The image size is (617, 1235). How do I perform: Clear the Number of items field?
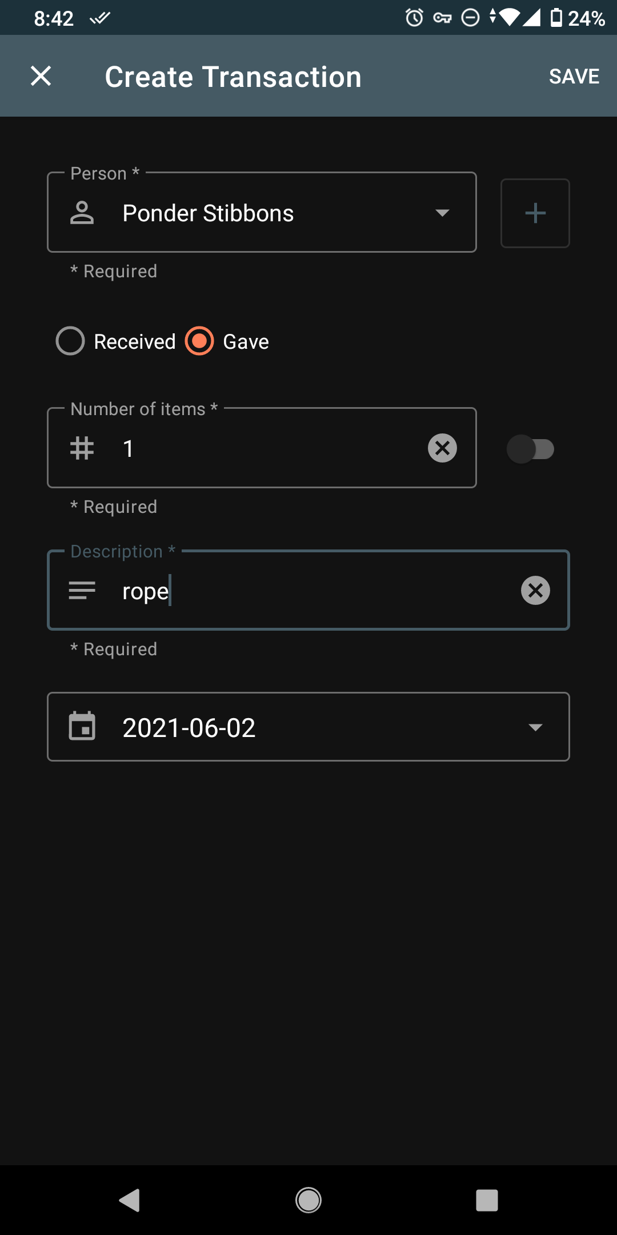442,448
